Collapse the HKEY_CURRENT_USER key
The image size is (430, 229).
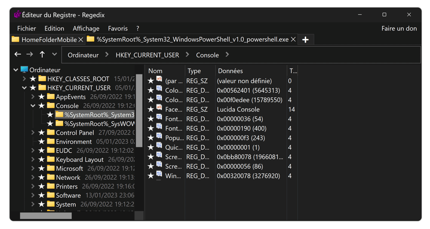24,88
